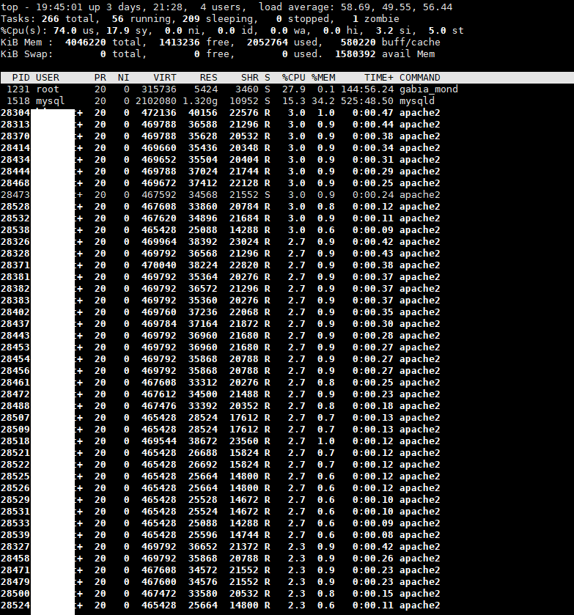Select the mysqld command name
Viewport: 574px width, 615px height.
click(417, 101)
